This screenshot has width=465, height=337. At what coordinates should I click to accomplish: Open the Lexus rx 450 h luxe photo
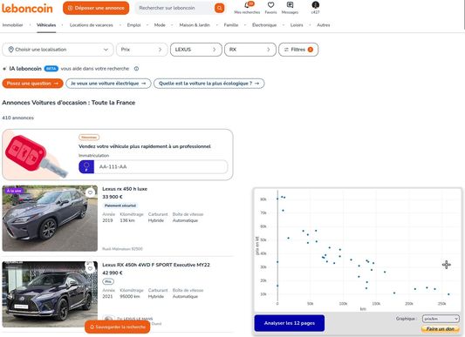point(50,219)
